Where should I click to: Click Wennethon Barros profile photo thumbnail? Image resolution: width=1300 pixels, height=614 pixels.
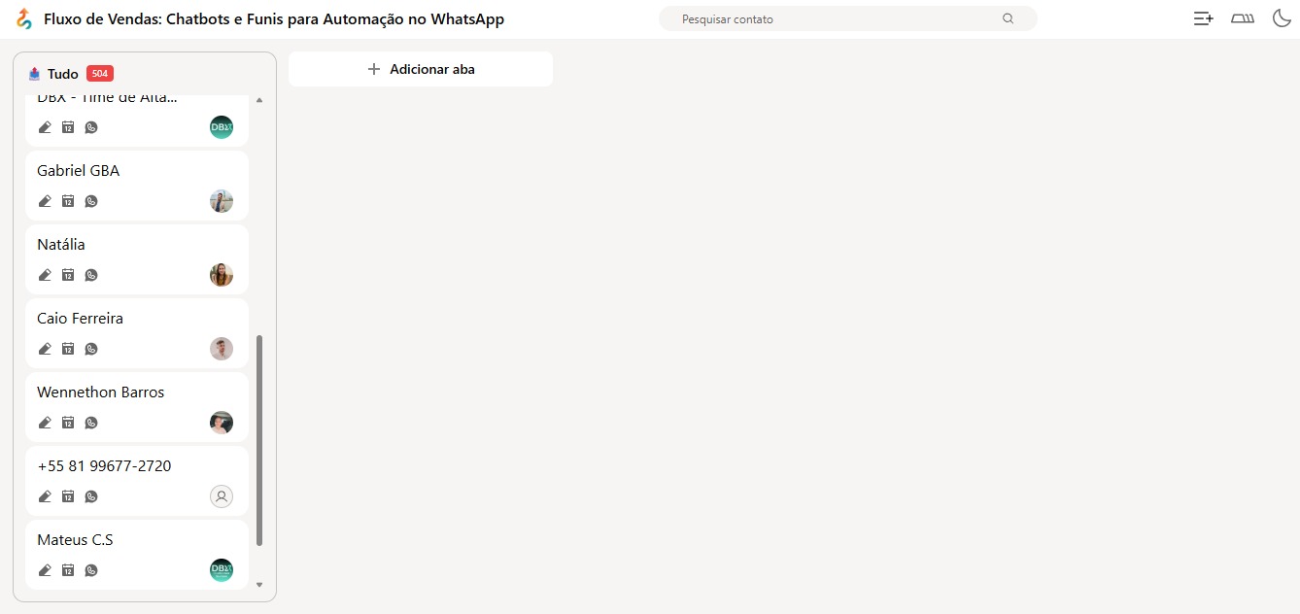(x=222, y=423)
